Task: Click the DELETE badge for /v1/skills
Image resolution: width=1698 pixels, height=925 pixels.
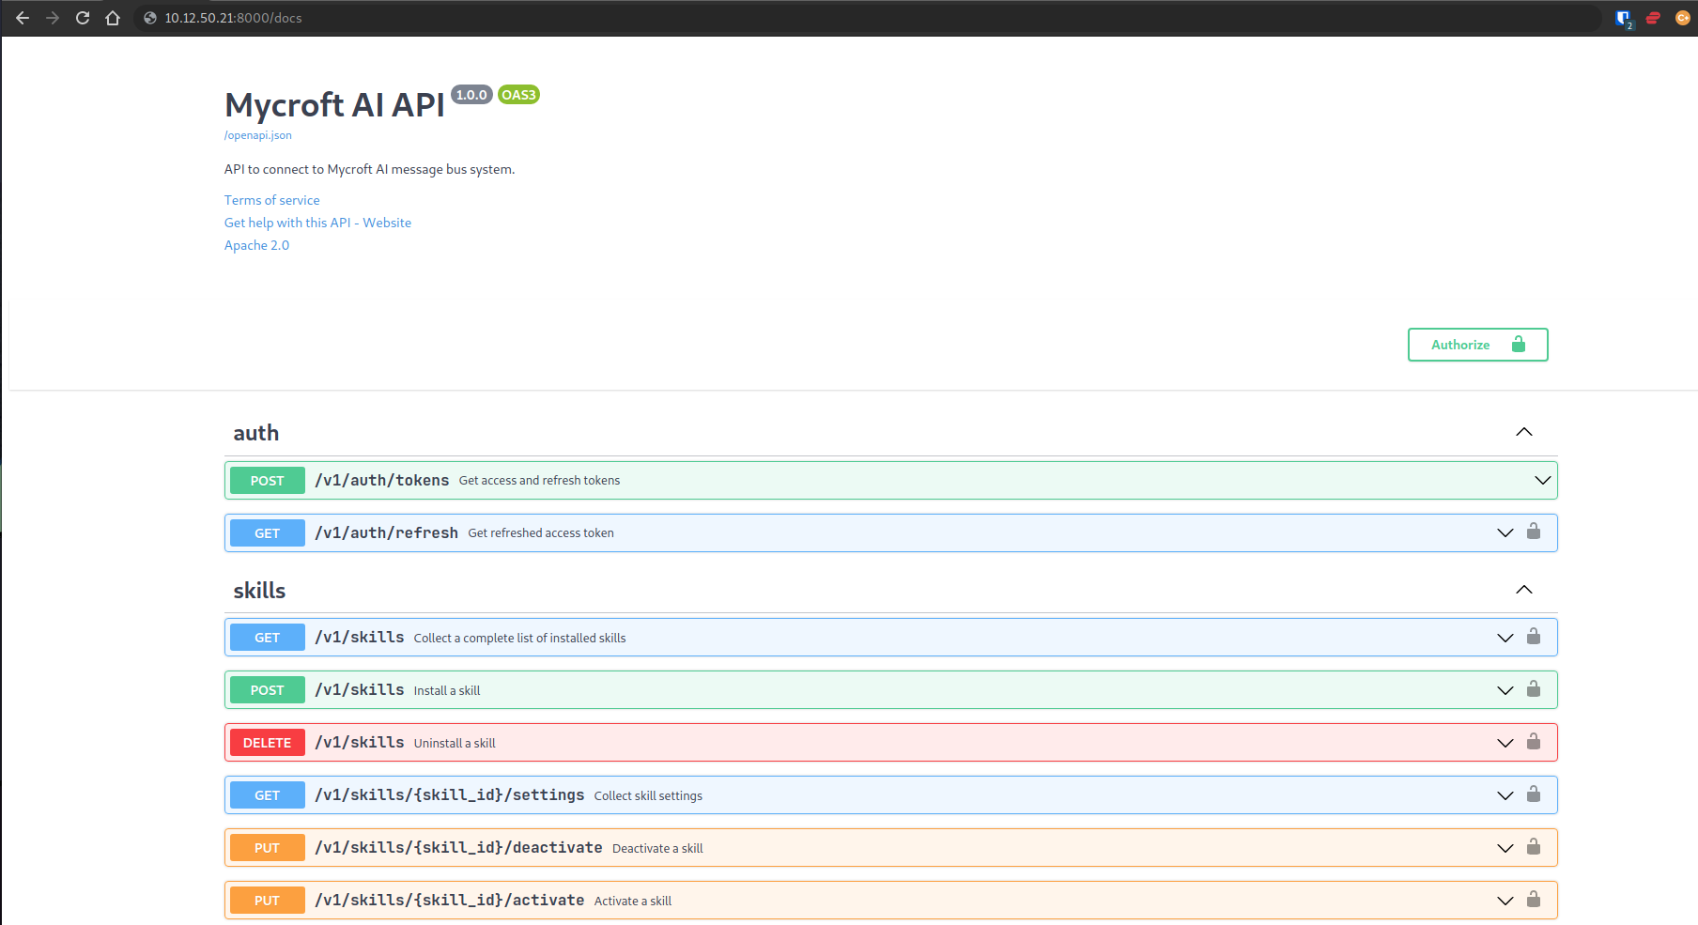Action: (267, 743)
